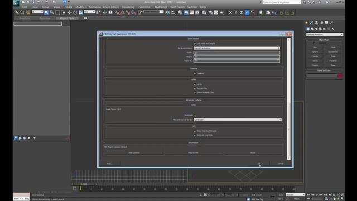Toggle the Lights checkbox
This screenshot has height=201, width=357.
pos(195,84)
